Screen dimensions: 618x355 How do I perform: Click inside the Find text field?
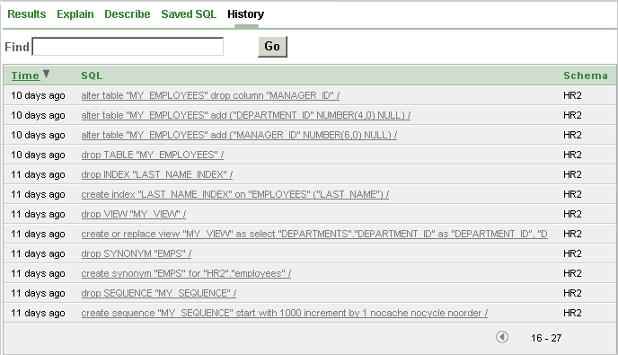click(x=128, y=47)
